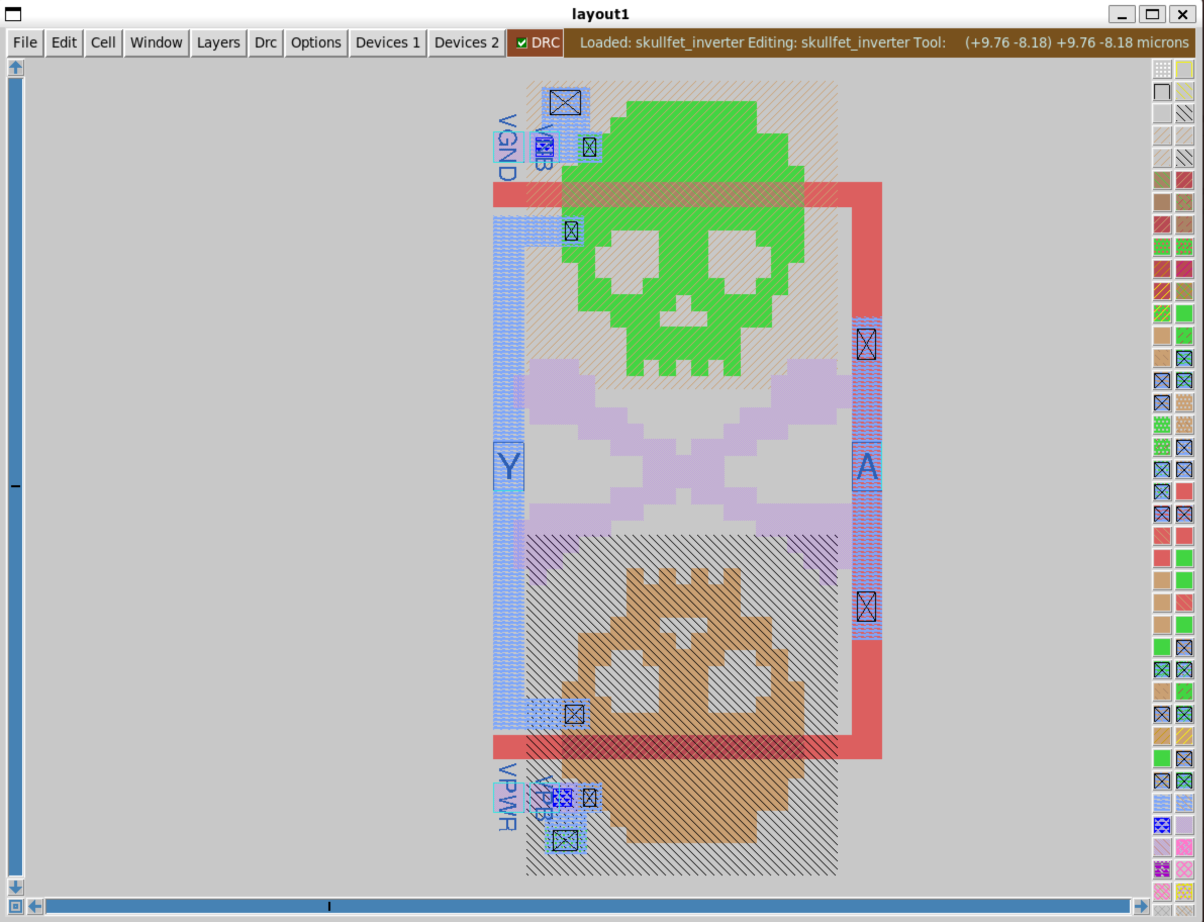Pick the black outlined box layer swatch
1204x922 pixels.
1162,91
